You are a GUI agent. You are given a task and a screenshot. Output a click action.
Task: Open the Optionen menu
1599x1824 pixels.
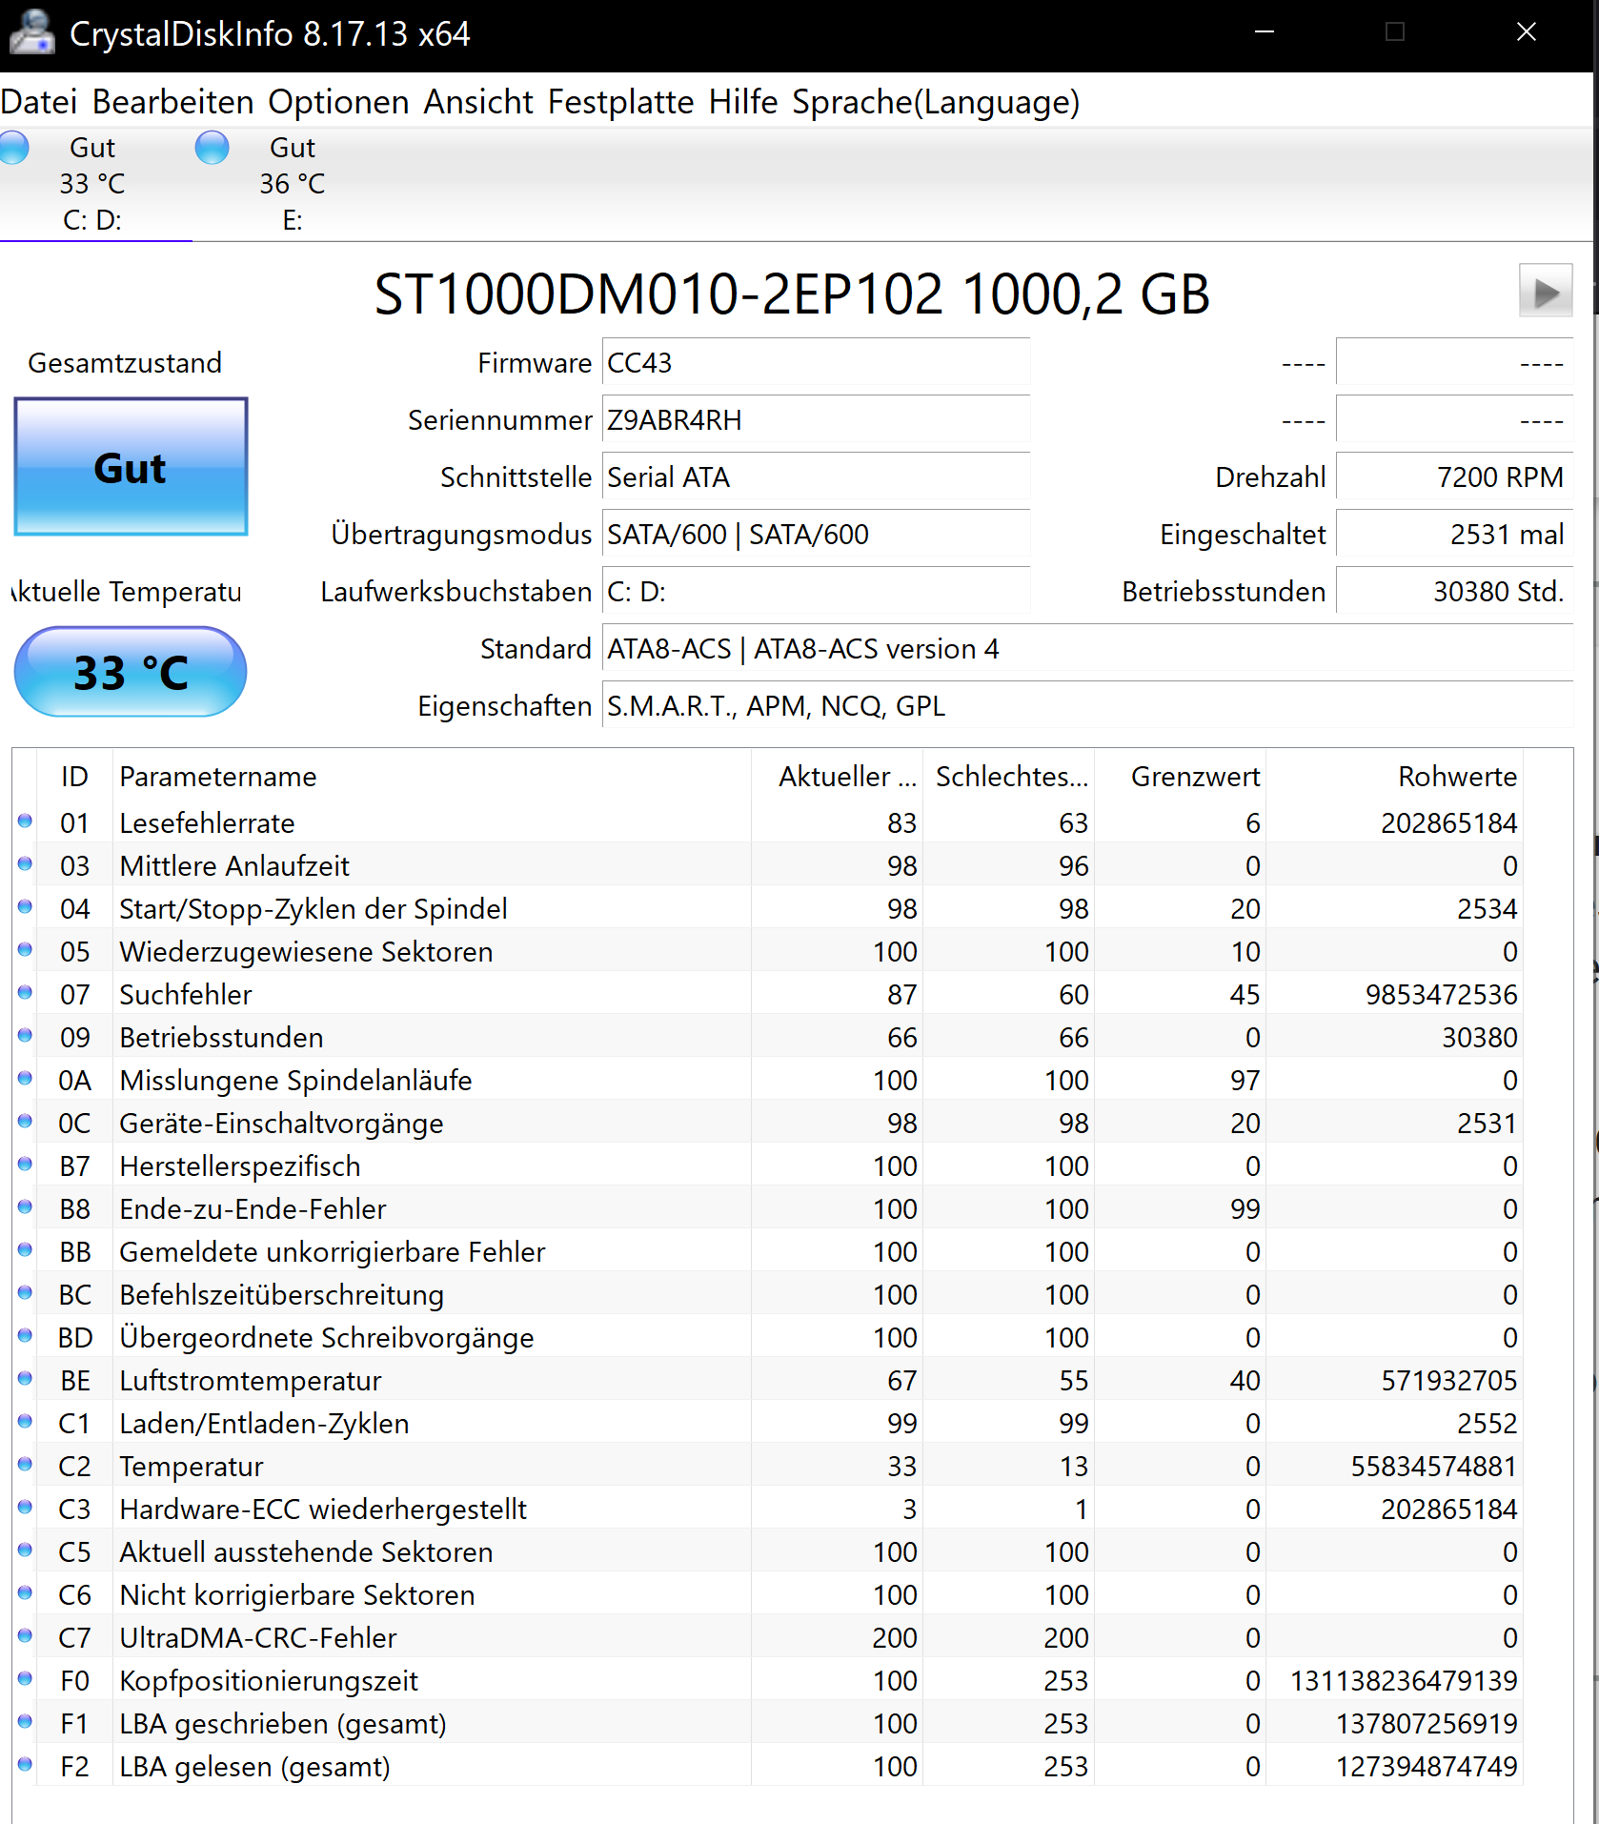[x=338, y=102]
